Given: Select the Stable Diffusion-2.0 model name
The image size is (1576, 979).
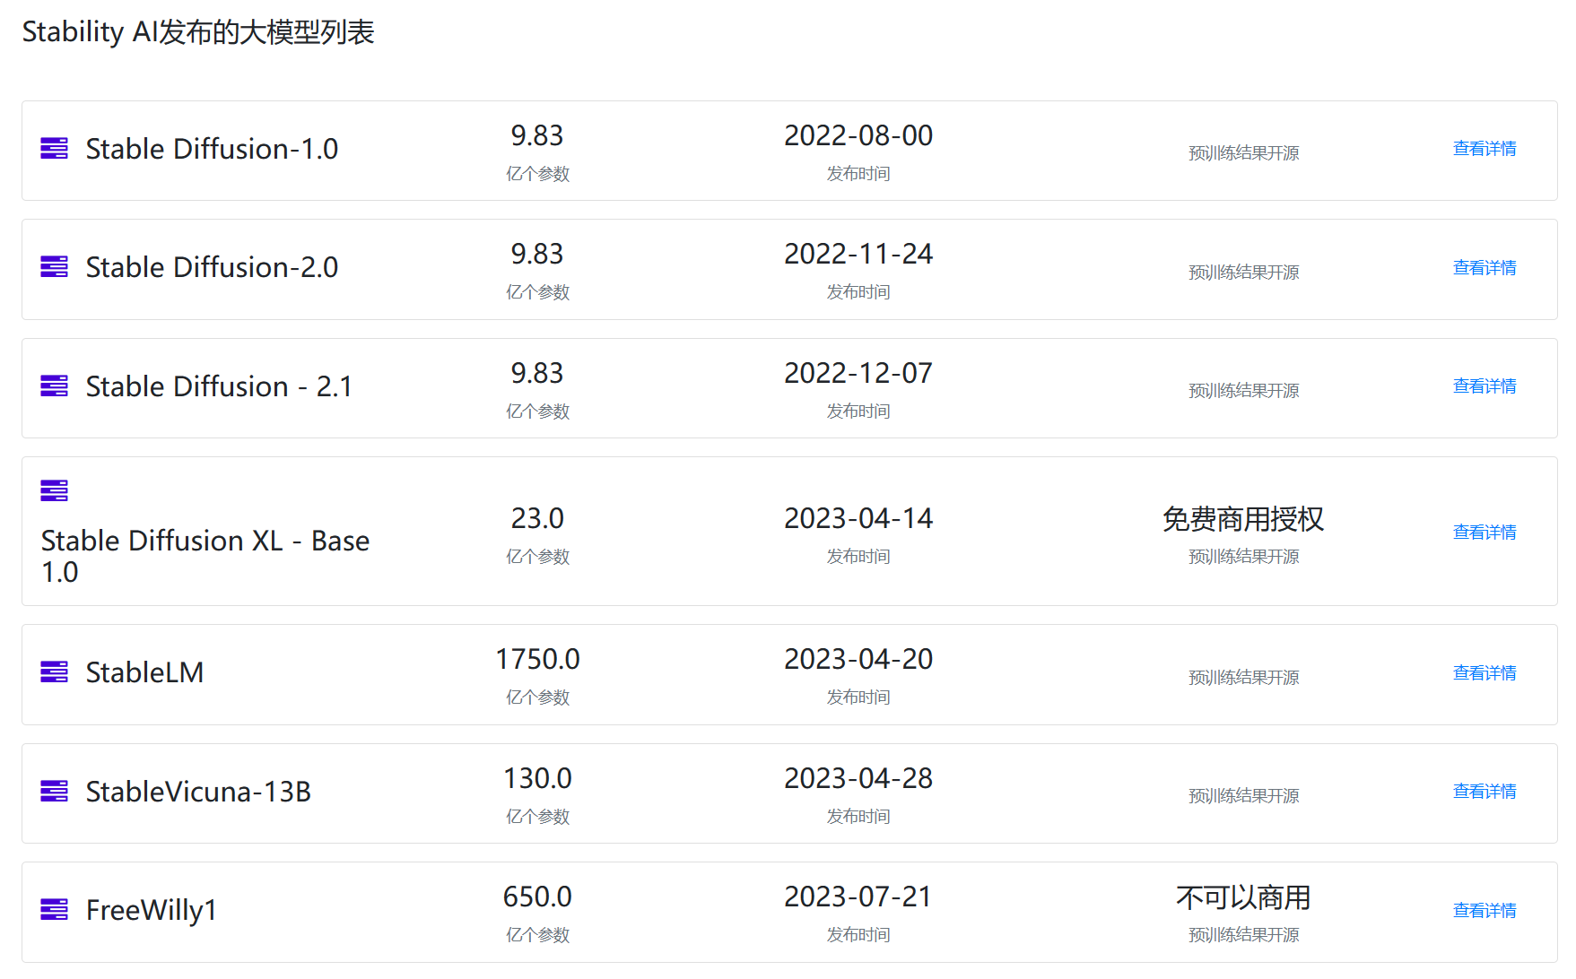Looking at the screenshot, I should (x=212, y=267).
